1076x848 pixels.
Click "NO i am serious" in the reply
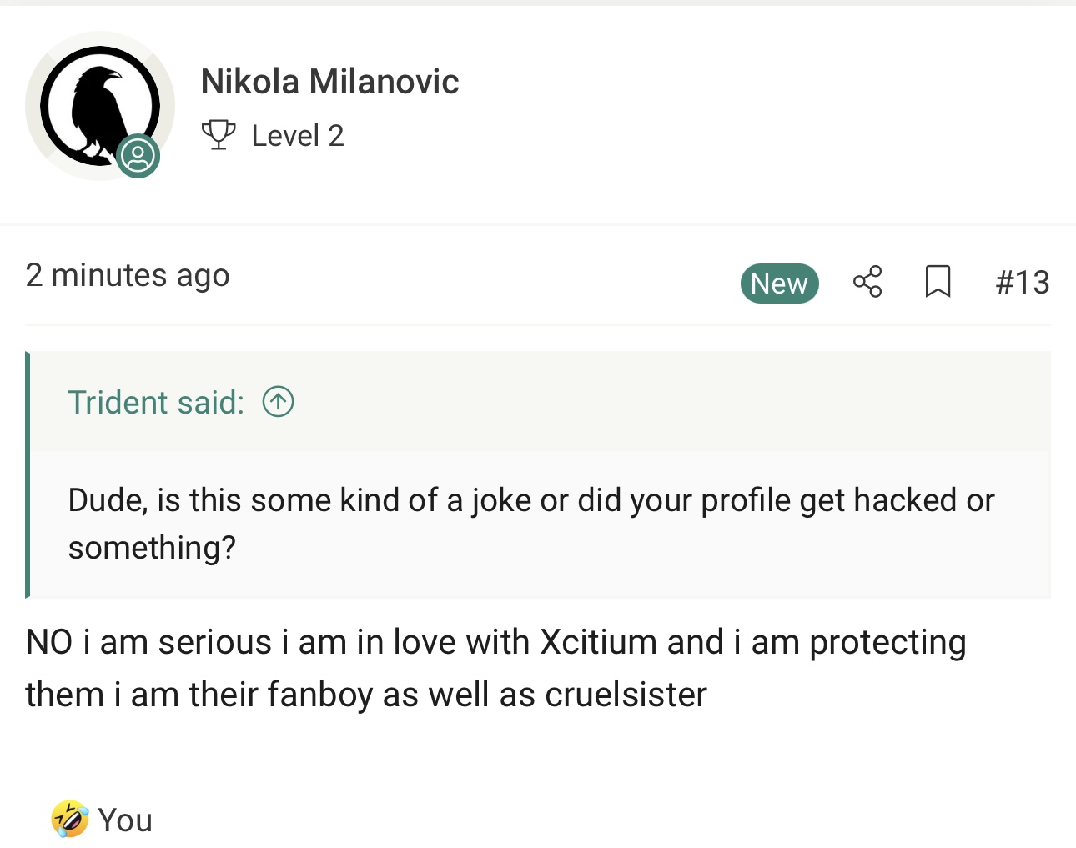pos(149,643)
